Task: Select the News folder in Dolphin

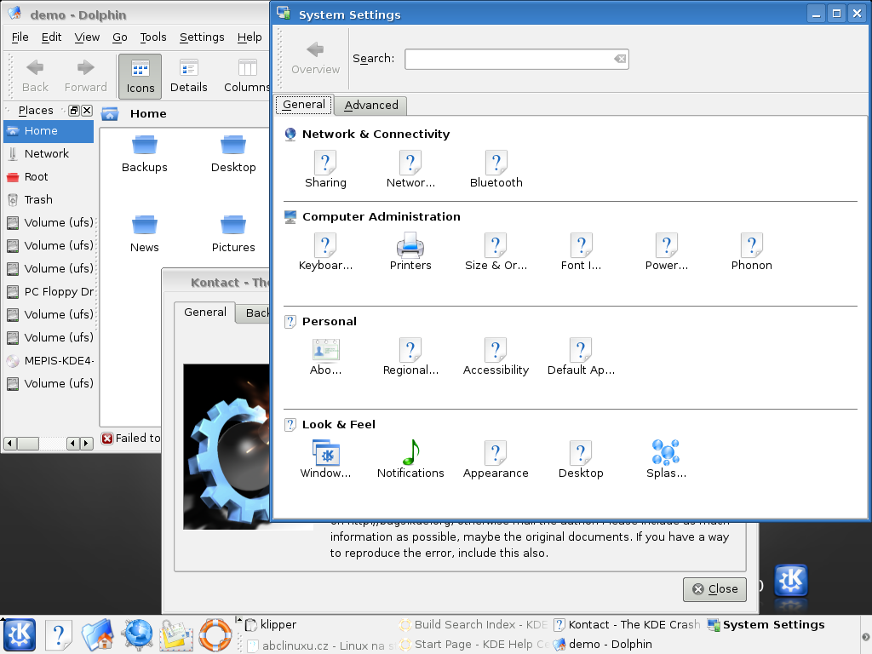Action: pos(145,234)
